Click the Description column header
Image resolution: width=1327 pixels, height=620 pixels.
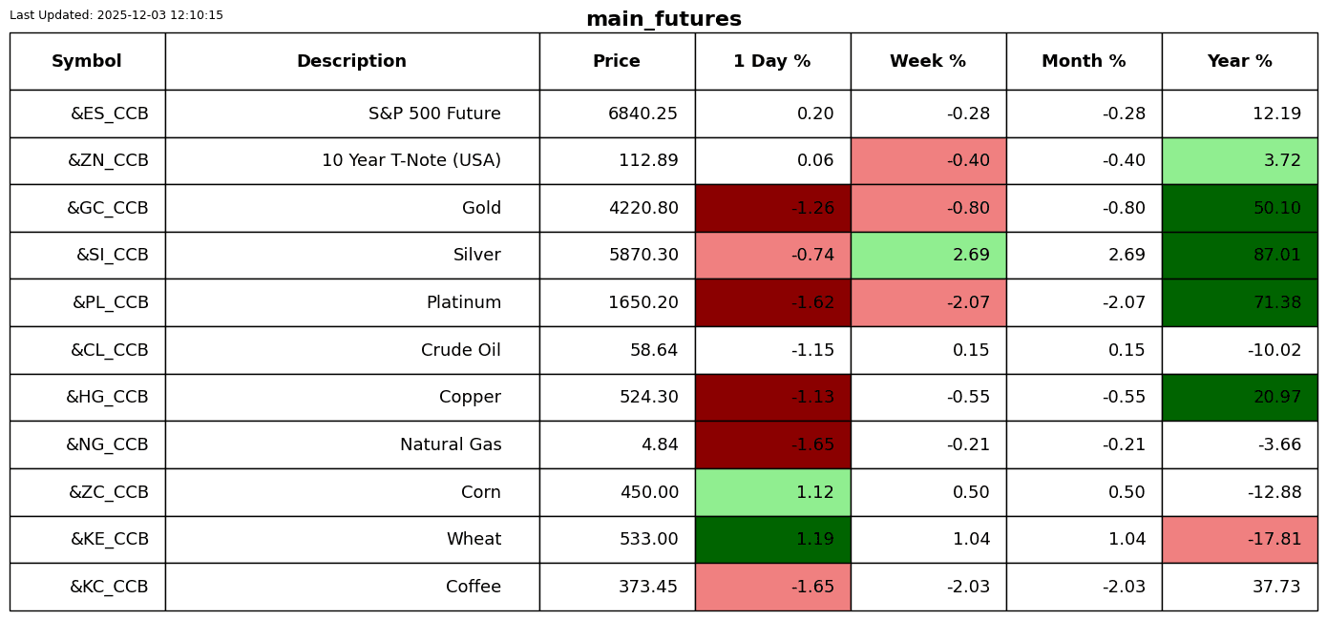(351, 61)
